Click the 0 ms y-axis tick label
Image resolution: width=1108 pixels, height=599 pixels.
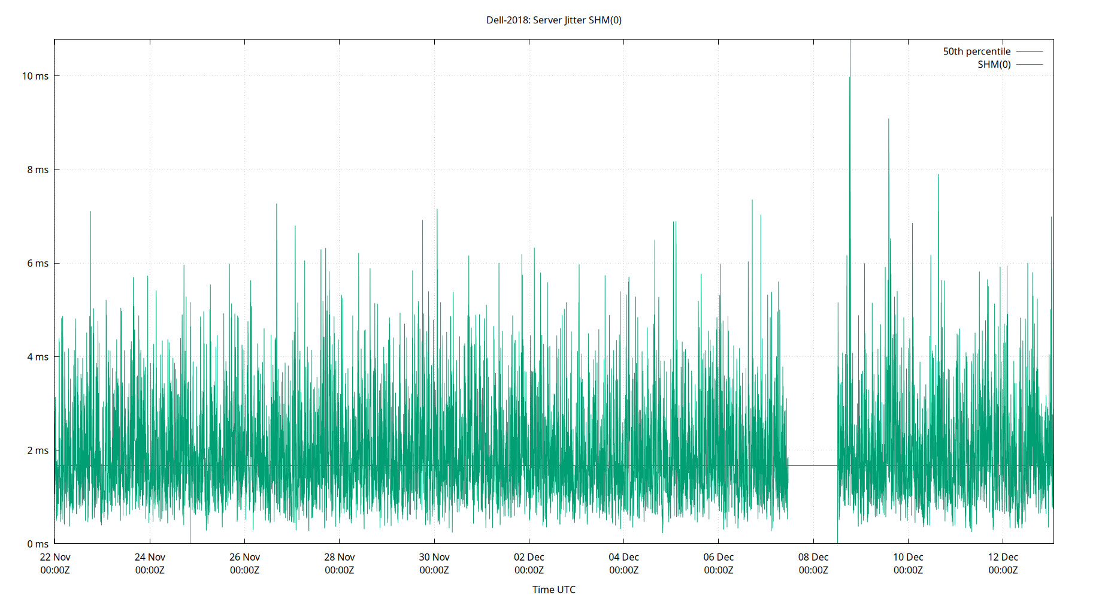tap(38, 544)
